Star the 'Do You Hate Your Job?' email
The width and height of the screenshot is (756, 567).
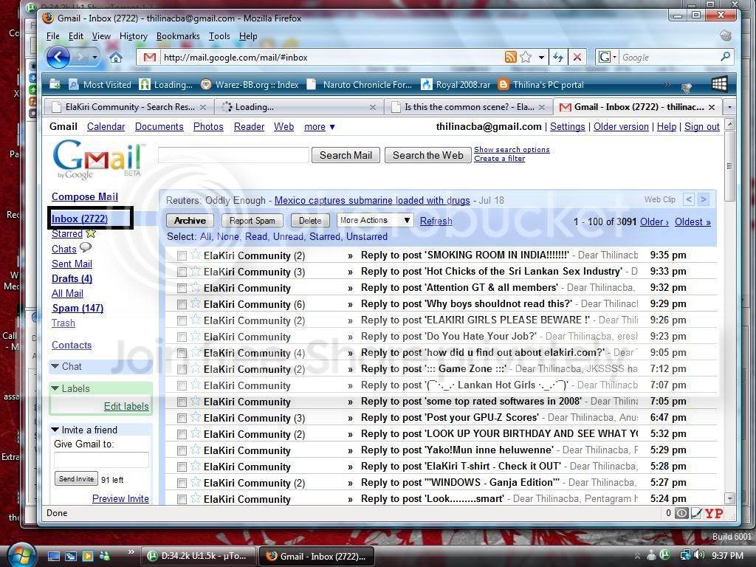pyautogui.click(x=195, y=336)
